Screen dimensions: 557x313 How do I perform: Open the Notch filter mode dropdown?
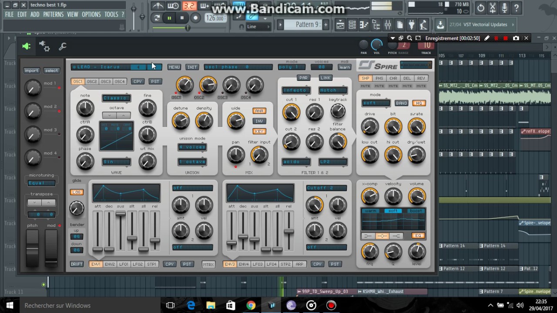click(x=333, y=90)
